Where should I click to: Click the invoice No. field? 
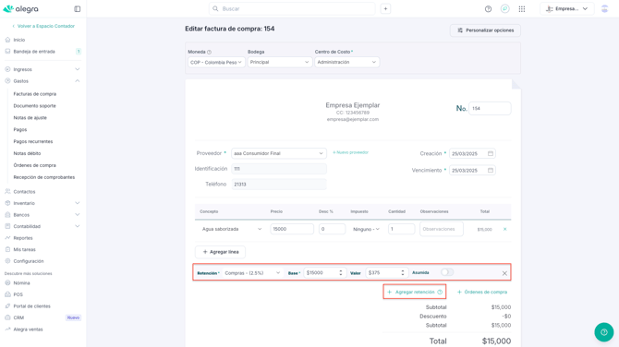[x=490, y=109]
